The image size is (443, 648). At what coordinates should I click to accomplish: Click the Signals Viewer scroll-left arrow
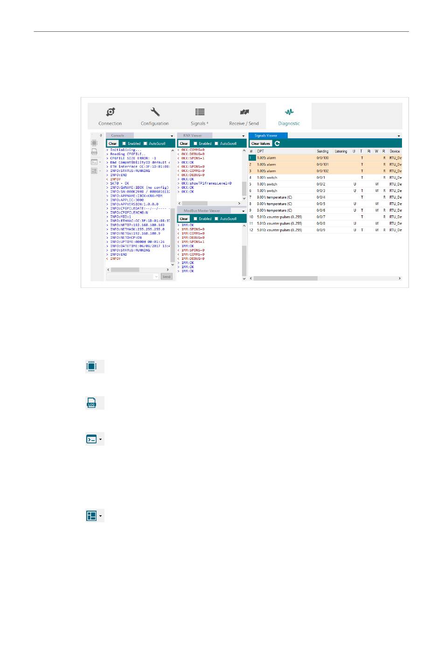tap(251, 278)
